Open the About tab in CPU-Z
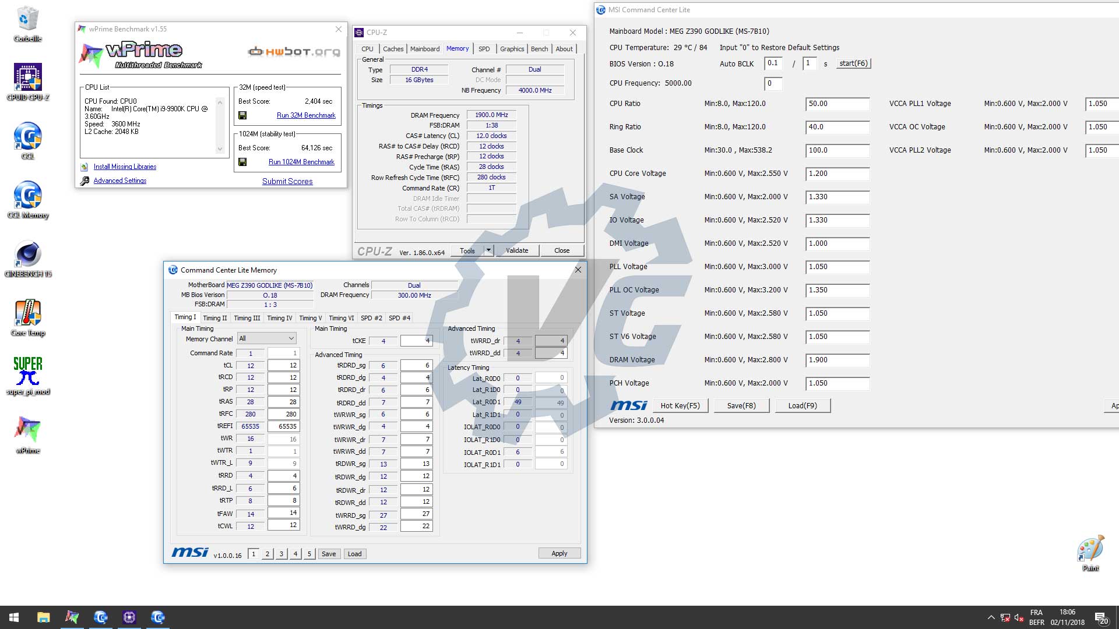1119x629 pixels. [564, 49]
